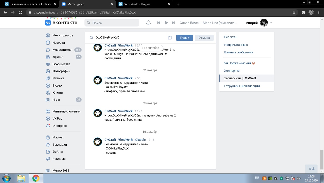The image size is (324, 183).
Task: Bookmark this page with star icon
Action: 294,12
